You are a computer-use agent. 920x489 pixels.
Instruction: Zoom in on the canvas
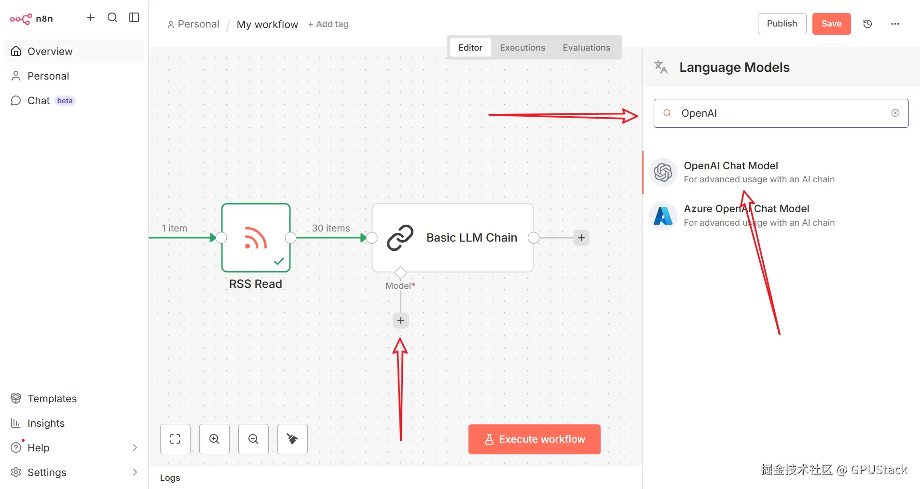click(x=214, y=439)
